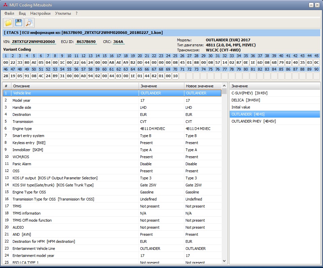This screenshot has width=323, height=268.
Task: Open the Настройки menu
Action: (x=40, y=13)
